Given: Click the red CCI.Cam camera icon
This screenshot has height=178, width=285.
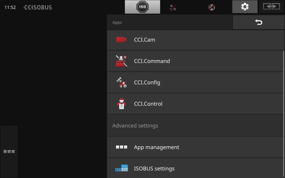Looking at the screenshot, I should click(x=121, y=40).
